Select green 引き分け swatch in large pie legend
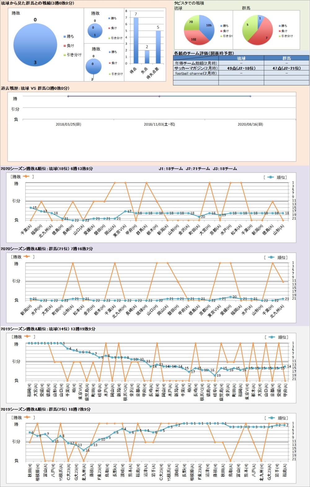Viewport: 310px width, 487px height. pos(64,55)
